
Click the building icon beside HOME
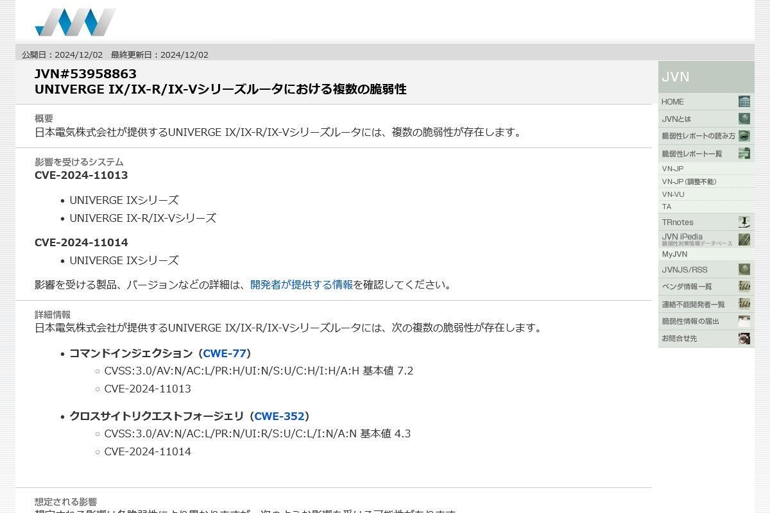(744, 101)
